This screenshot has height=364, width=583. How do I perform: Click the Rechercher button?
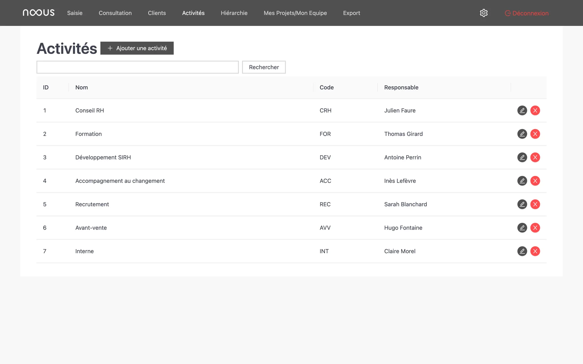264,67
